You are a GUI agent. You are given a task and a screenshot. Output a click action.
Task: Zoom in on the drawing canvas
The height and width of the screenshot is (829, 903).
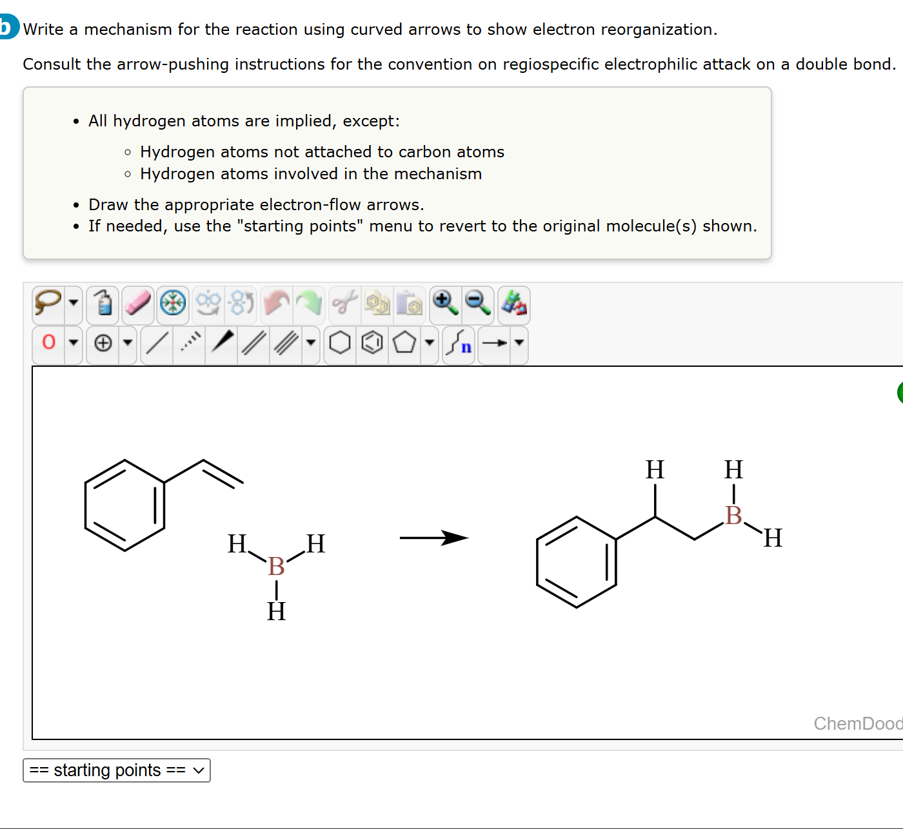(442, 303)
